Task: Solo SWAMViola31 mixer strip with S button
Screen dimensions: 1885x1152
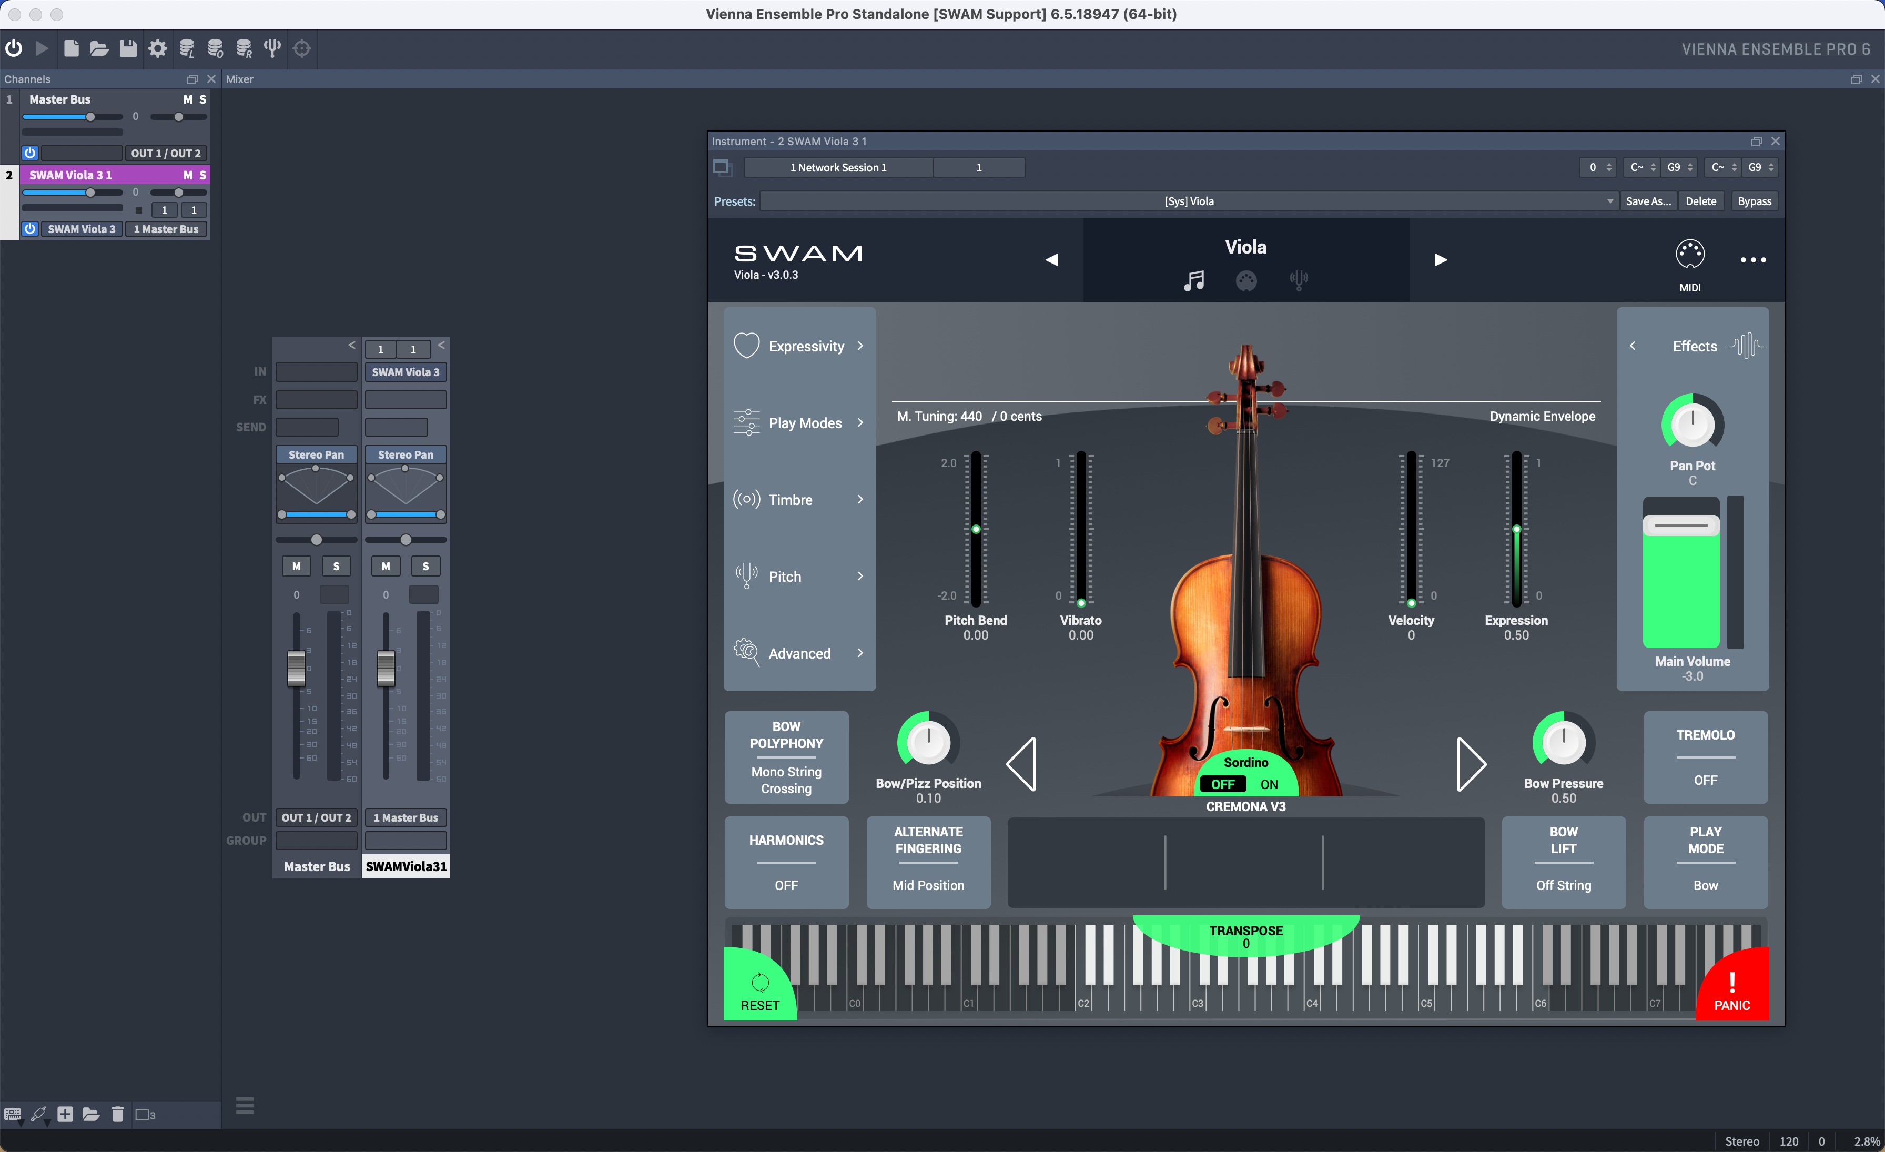Action: click(425, 566)
